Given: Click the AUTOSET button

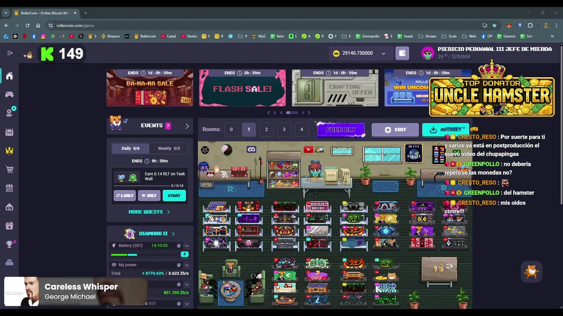Looking at the screenshot, I should coord(446,130).
